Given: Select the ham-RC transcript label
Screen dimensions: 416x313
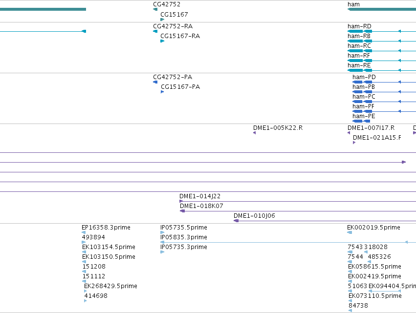Looking at the screenshot, I should (x=359, y=46).
